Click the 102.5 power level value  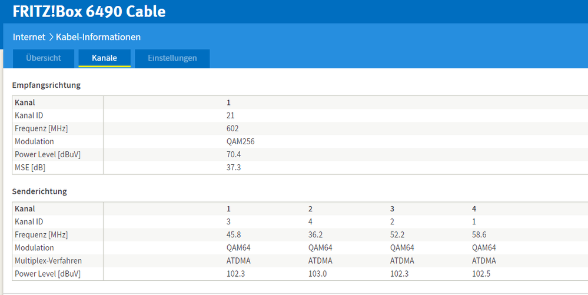pos(481,274)
